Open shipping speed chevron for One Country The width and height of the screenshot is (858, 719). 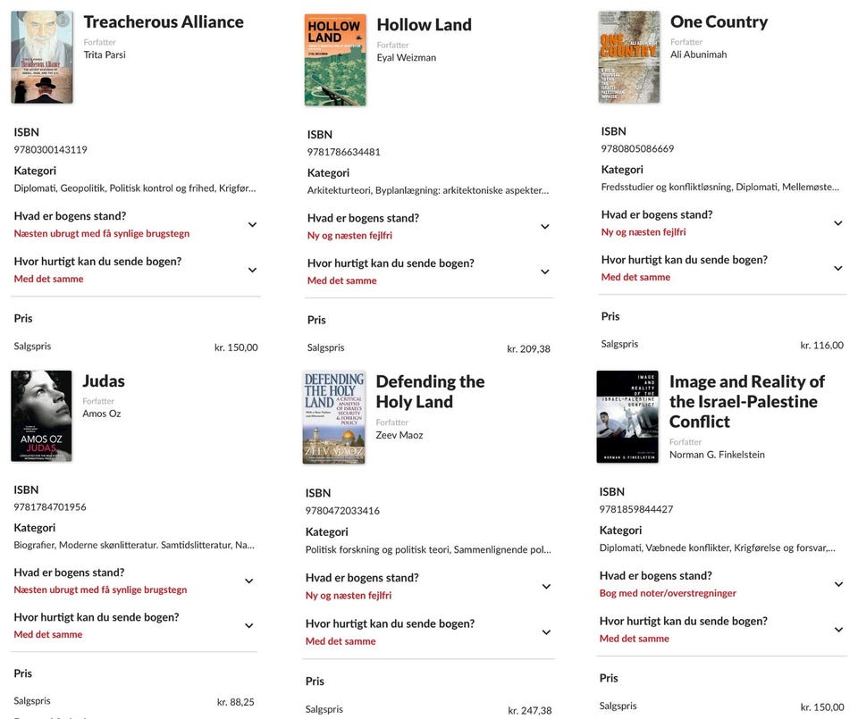(x=838, y=268)
